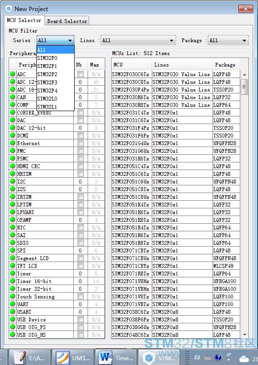Click the green status icon beside ADC

pos(12,74)
